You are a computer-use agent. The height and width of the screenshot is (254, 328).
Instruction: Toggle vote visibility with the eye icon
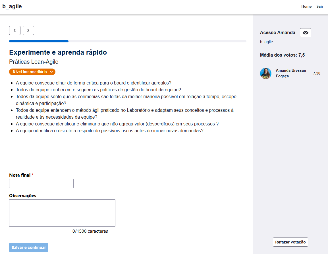tap(306, 33)
